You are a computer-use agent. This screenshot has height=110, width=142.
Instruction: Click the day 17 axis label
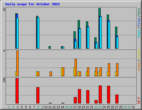tap(75, 107)
